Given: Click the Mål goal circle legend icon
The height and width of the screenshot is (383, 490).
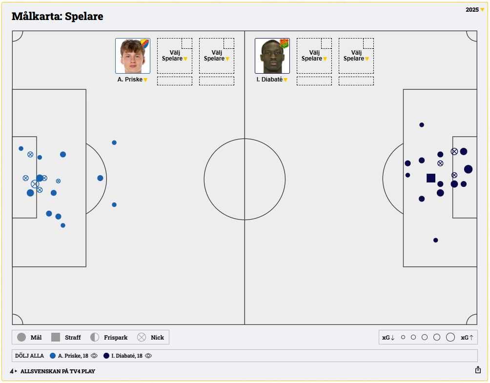Looking at the screenshot, I should tap(21, 337).
